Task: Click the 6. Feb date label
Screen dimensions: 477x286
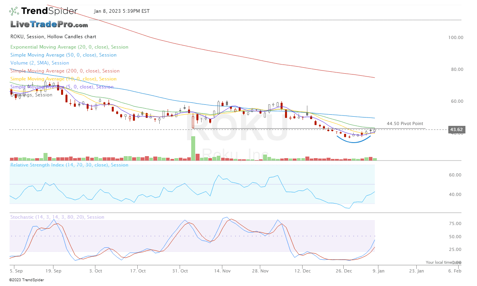Action: click(455, 271)
